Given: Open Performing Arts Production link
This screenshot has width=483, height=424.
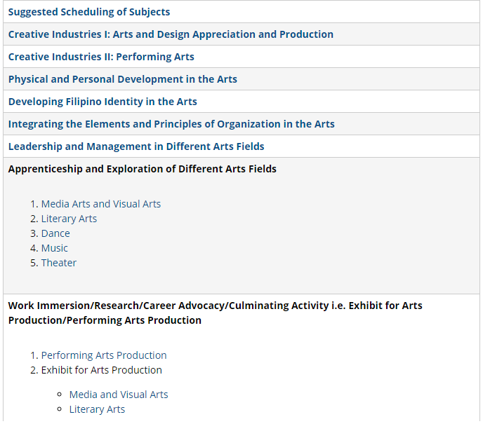Looking at the screenshot, I should pyautogui.click(x=104, y=355).
